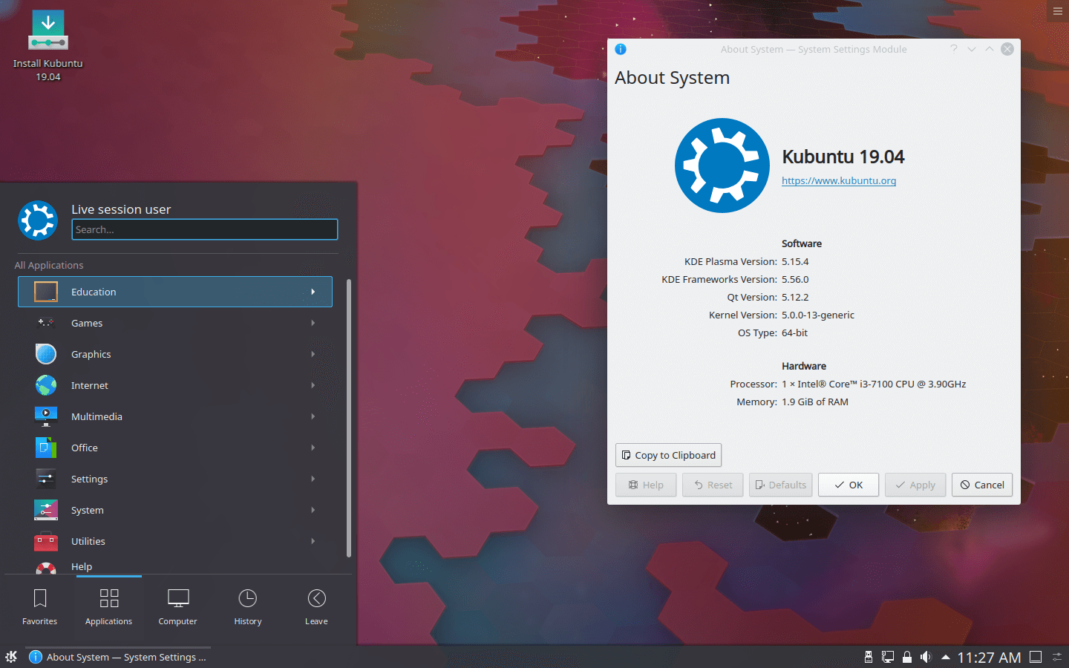This screenshot has height=668, width=1069.
Task: Click the Qt version value 5.12.2
Action: pos(795,297)
